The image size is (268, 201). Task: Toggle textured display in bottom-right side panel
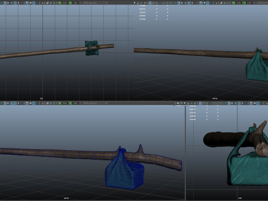pos(239,103)
